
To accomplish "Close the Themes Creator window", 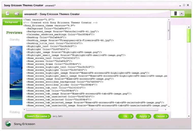I will coord(188,5).
